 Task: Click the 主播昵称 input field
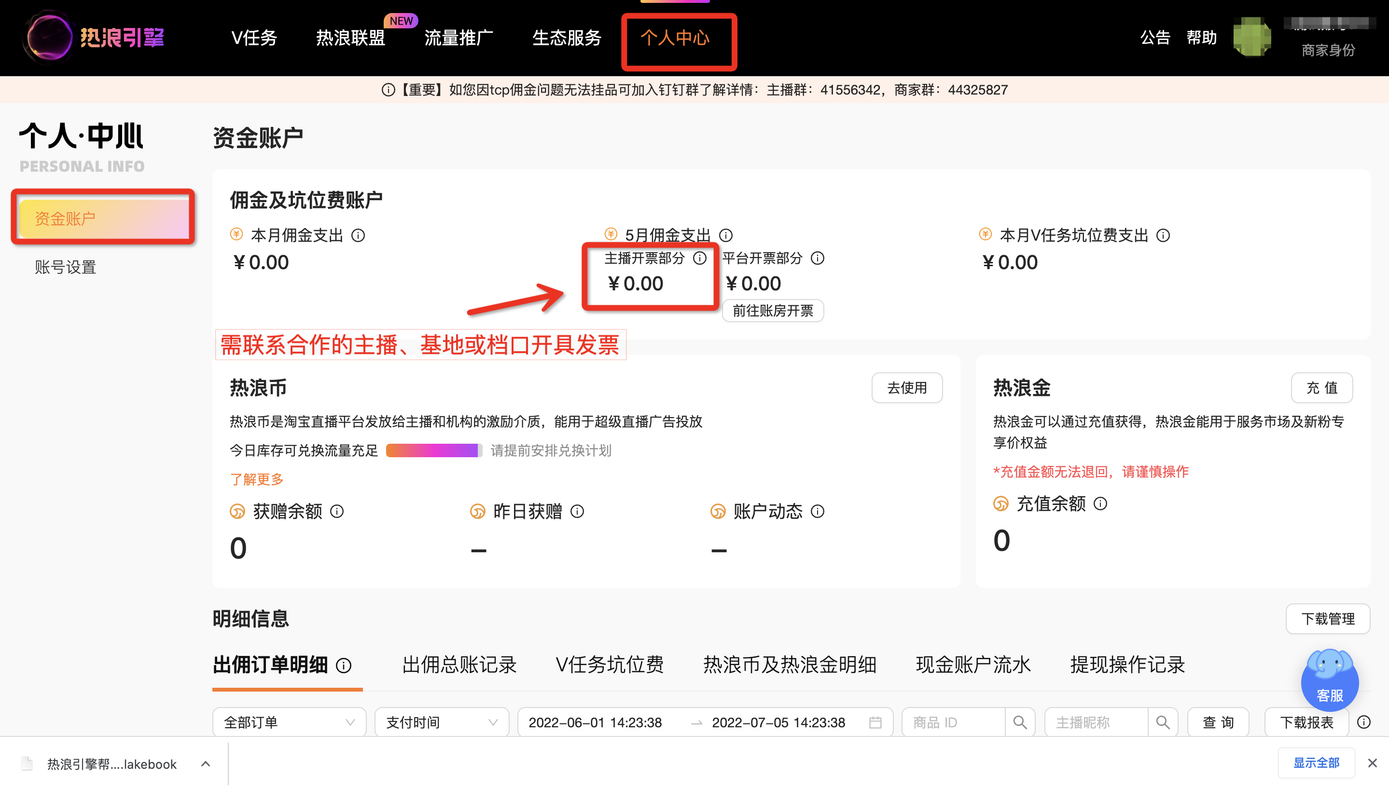[1097, 722]
